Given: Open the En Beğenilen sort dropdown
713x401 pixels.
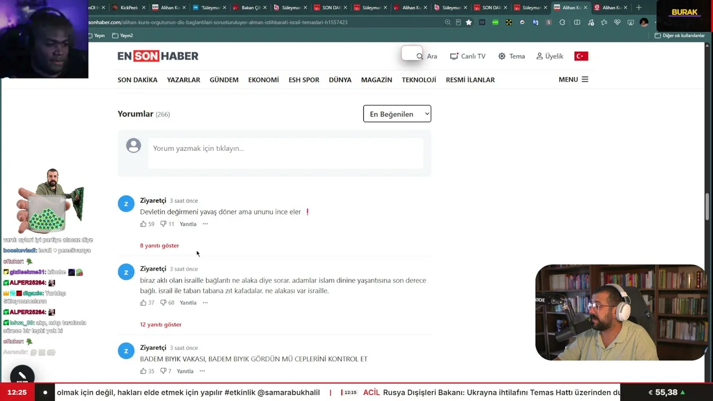Looking at the screenshot, I should coord(397,114).
